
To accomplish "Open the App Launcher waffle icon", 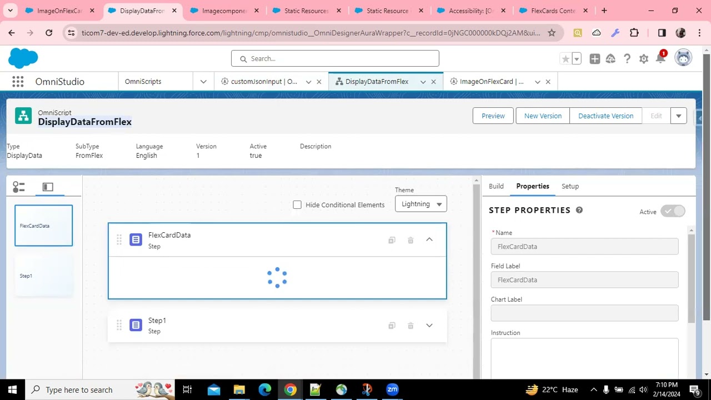I will [18, 82].
